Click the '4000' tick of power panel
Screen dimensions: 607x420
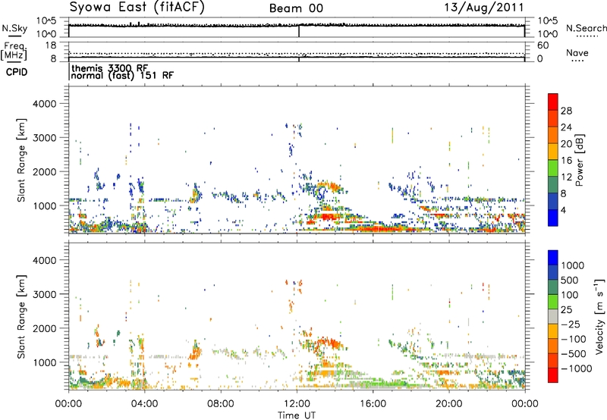click(44, 104)
